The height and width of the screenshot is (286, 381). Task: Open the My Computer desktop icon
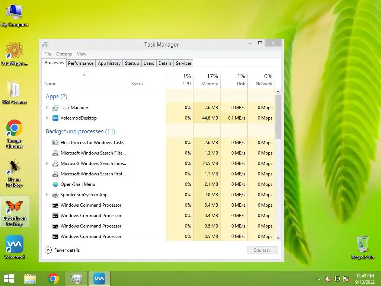coord(15,15)
